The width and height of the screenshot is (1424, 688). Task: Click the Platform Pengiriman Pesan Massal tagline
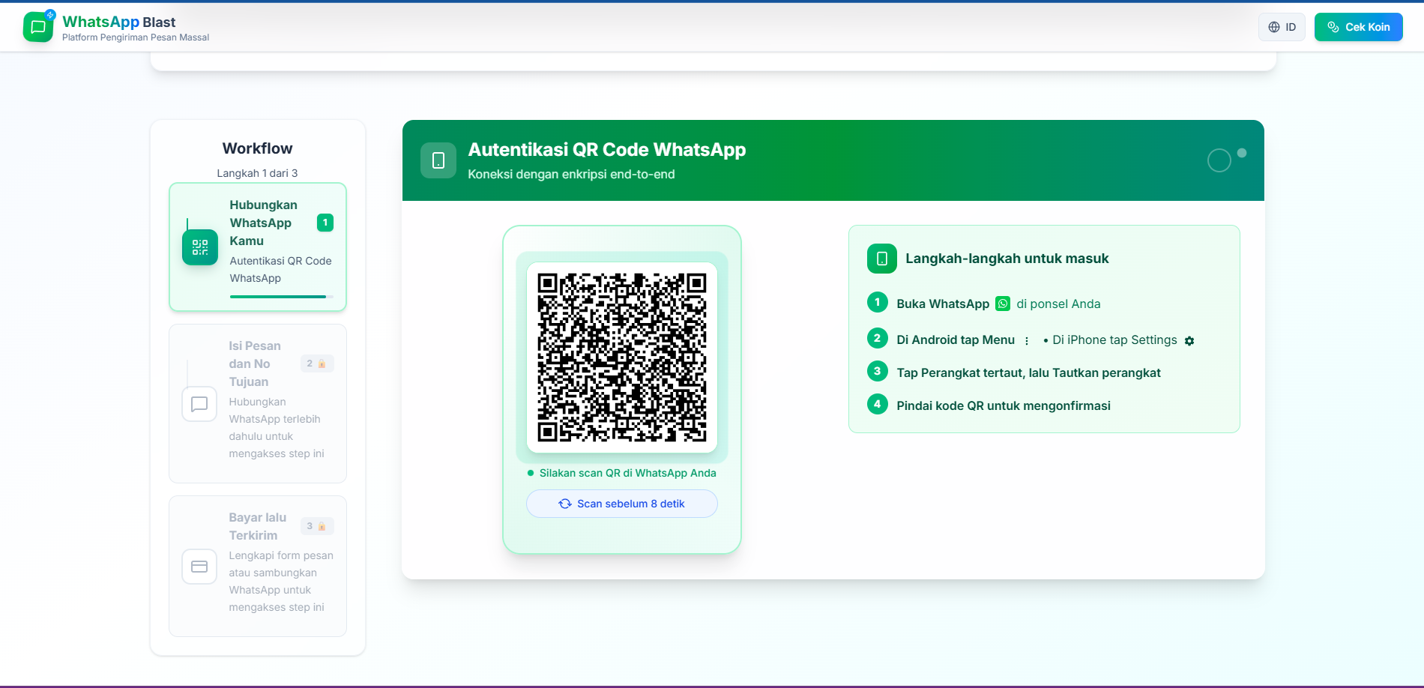pos(136,37)
